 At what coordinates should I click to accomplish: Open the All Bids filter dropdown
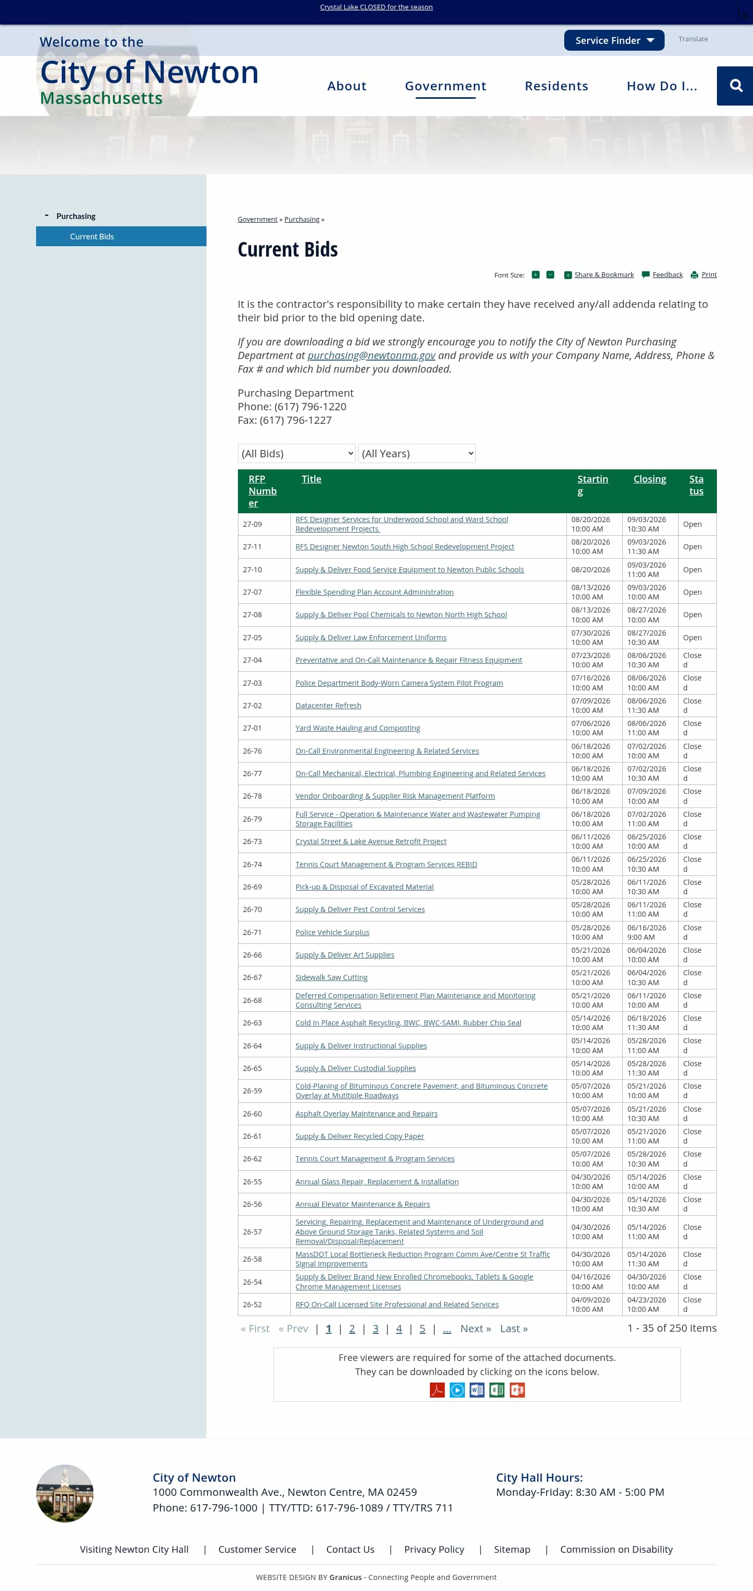(x=296, y=453)
